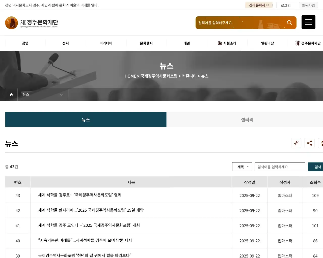Open the hamburger menu in the top right corner

click(308, 22)
